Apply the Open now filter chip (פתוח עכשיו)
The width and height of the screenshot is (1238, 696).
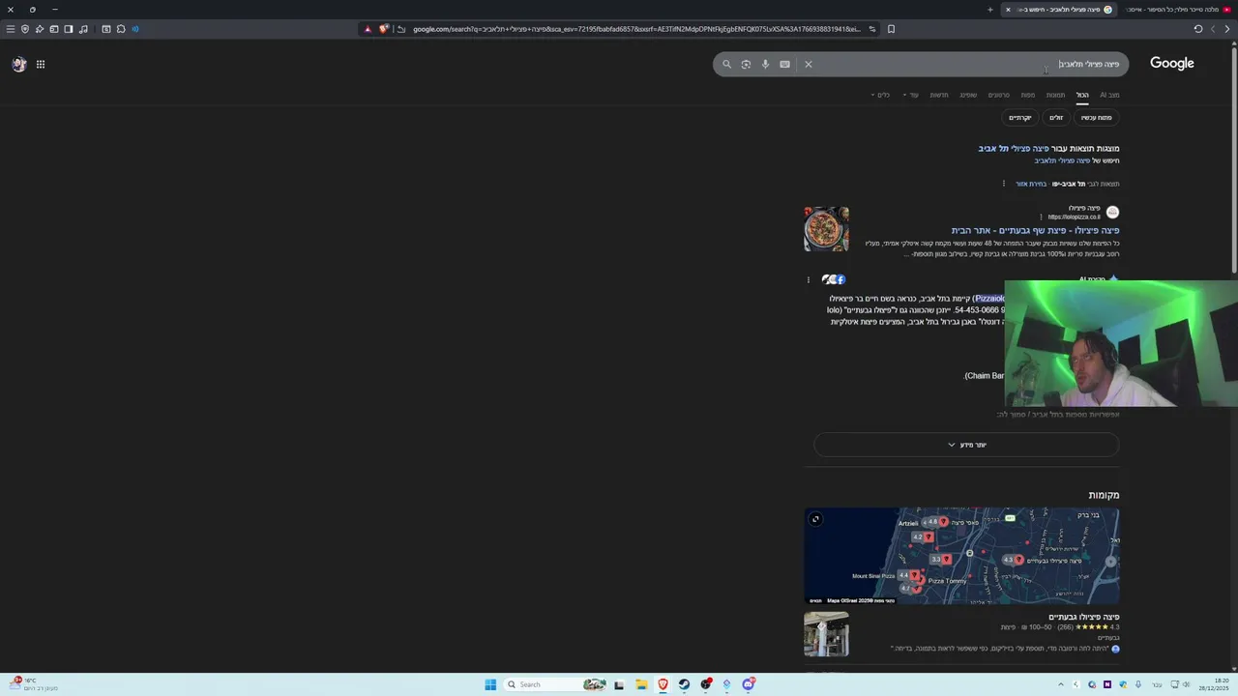pos(1096,117)
